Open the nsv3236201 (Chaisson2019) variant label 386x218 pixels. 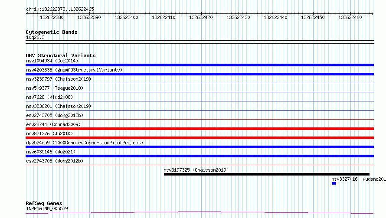(59, 106)
